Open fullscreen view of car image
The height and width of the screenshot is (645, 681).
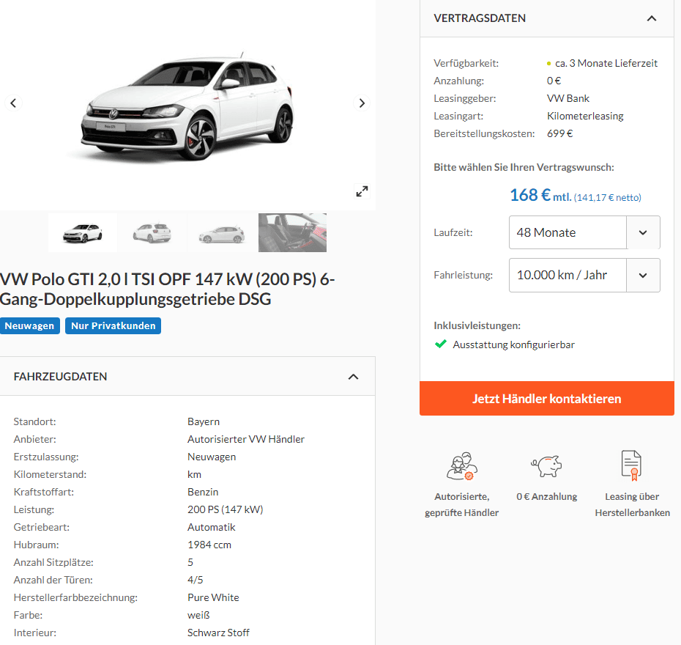tap(362, 191)
